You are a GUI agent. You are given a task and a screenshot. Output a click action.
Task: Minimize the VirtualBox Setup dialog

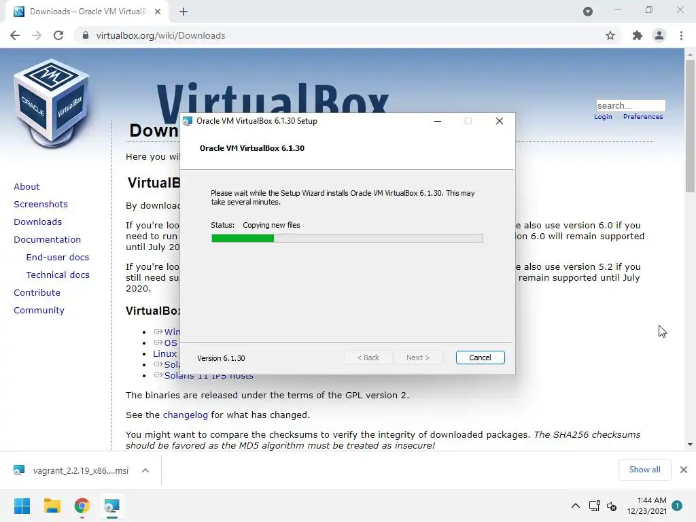[x=438, y=121]
